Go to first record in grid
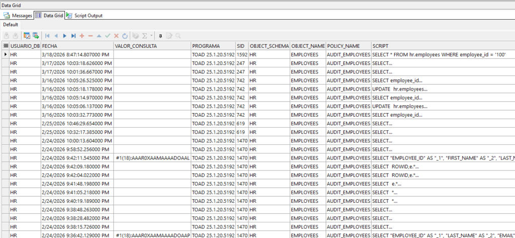Image resolution: width=515 pixels, height=238 pixels. pyautogui.click(x=47, y=36)
